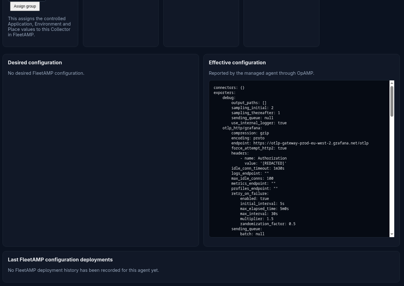Screen dimensions: 404x286
Task: Click the 'retry_on_failure:' config line
Action: click(250, 194)
